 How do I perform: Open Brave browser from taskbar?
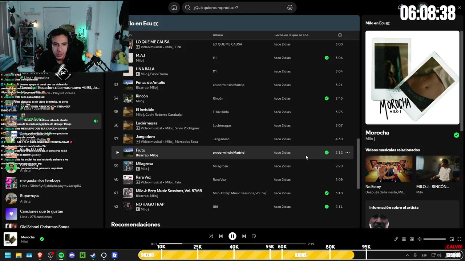40,255
